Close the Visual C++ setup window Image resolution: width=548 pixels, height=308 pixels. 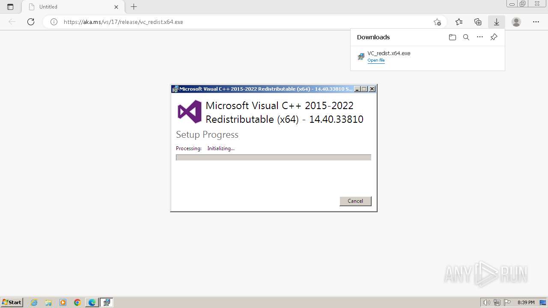pyautogui.click(x=372, y=89)
